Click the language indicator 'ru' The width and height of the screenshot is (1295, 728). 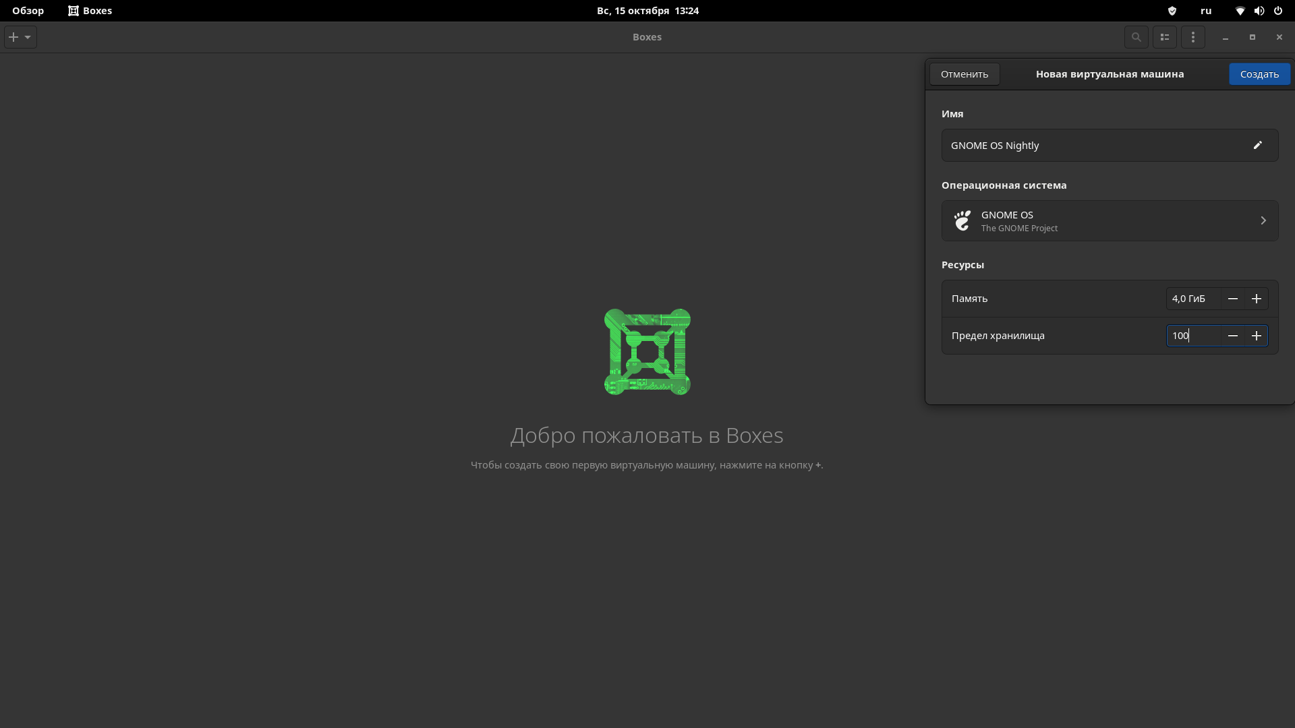(x=1205, y=10)
